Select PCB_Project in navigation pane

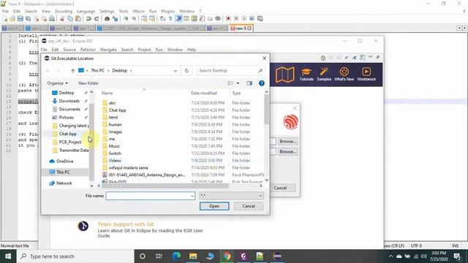tap(70, 142)
